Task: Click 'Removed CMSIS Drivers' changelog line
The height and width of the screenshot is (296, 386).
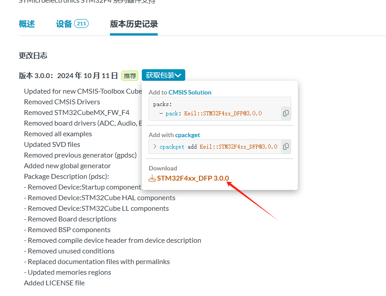Action: pyautogui.click(x=62, y=102)
